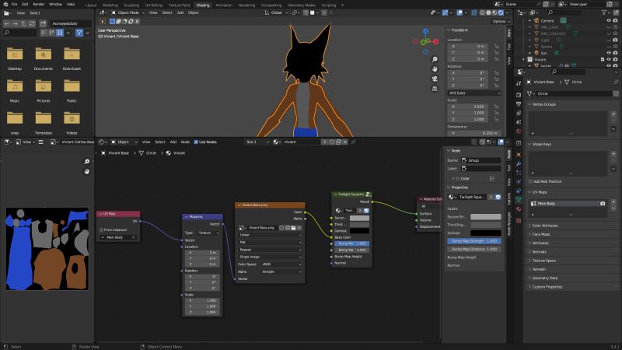Open the Modifiers wrench properties tab

tap(519, 163)
